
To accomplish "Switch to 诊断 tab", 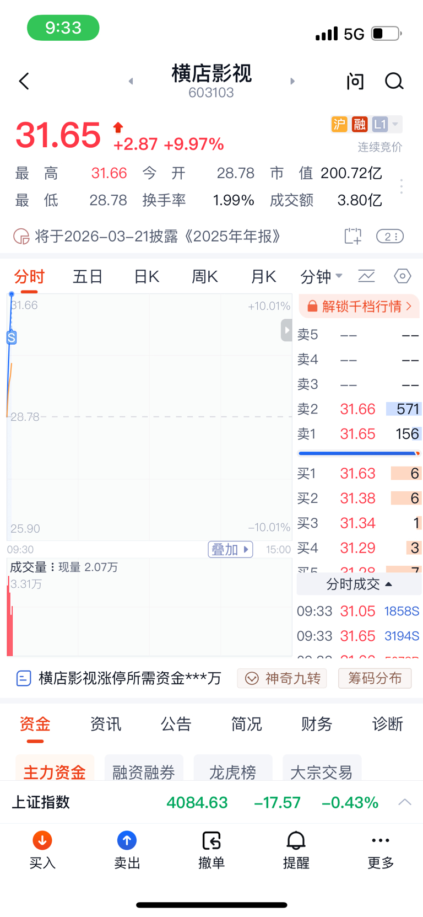I will (387, 724).
